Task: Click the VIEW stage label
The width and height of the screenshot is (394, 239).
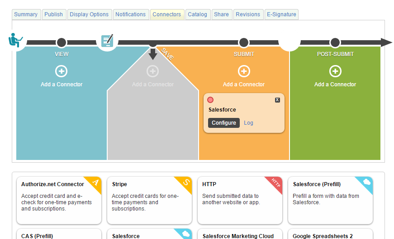Action: (x=62, y=54)
